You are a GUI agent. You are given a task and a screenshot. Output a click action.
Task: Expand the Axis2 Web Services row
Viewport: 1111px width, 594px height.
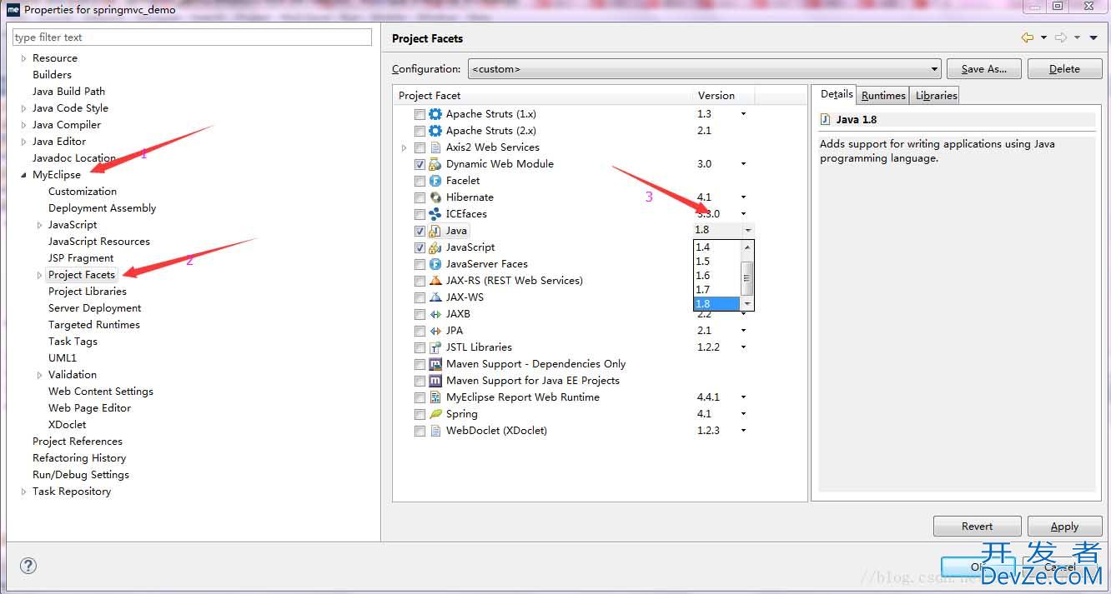[x=405, y=147]
